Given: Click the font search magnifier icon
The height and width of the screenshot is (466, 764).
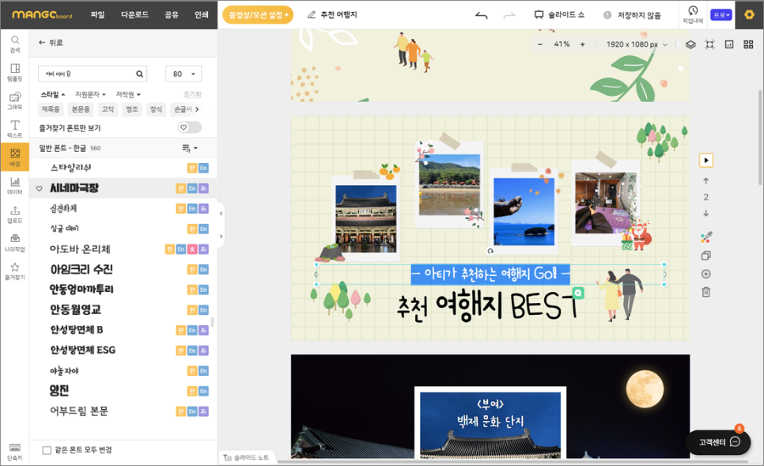Looking at the screenshot, I should coord(139,74).
